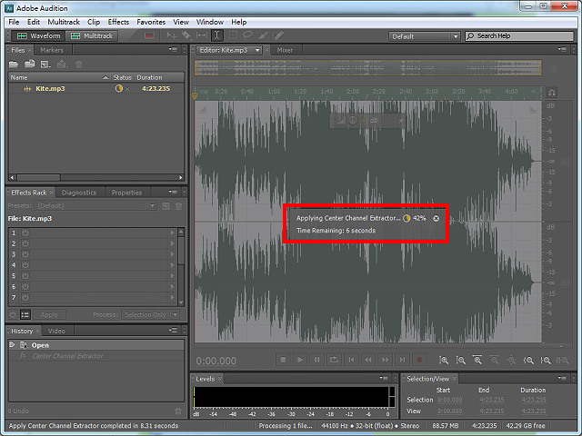This screenshot has width=582, height=436.
Task: Click Zoom to In Point icon
Action: tap(528, 360)
